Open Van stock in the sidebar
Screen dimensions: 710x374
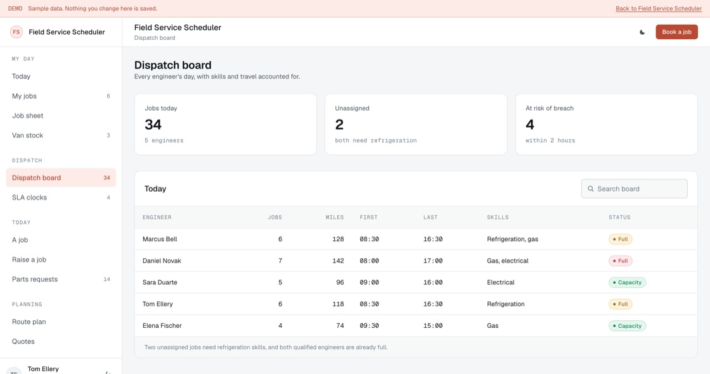61,135
